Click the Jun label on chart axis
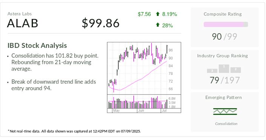The image size is (266, 140). coord(141,111)
